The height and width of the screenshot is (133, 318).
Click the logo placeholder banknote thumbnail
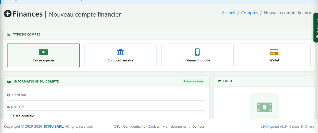[x=265, y=107]
